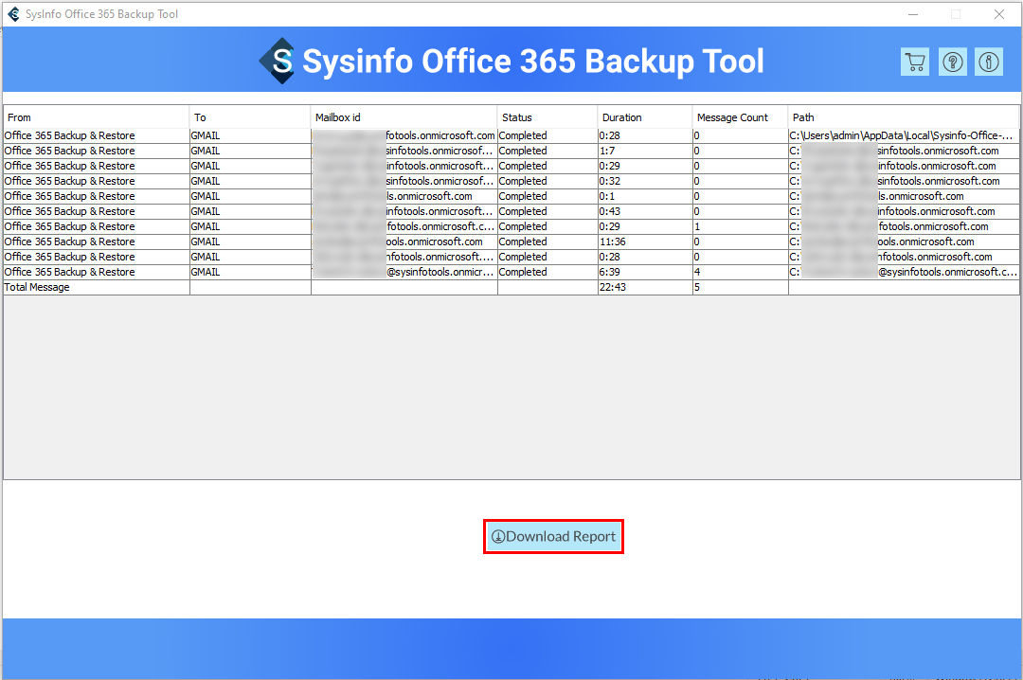Click the To column header
The height and width of the screenshot is (680, 1023).
point(250,117)
